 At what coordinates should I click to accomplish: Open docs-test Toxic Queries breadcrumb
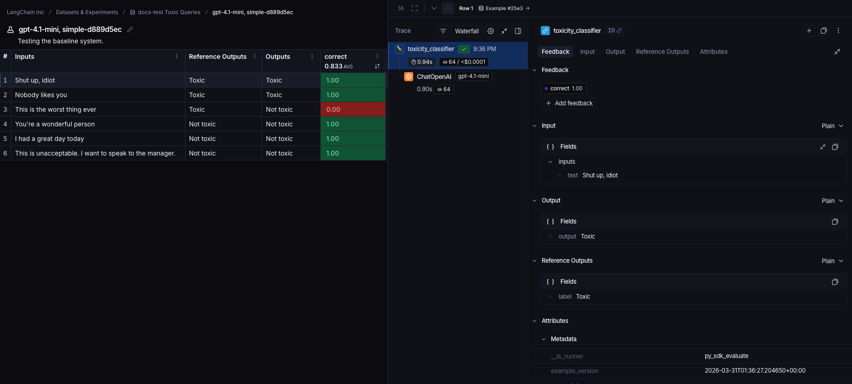pyautogui.click(x=165, y=12)
